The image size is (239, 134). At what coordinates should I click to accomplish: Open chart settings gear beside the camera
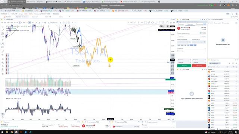174,23
